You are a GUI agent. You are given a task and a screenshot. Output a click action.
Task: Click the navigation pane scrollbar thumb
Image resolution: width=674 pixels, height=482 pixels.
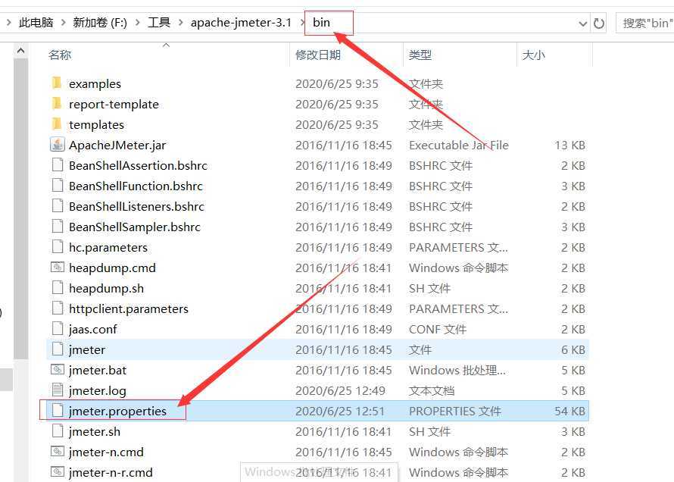20,208
